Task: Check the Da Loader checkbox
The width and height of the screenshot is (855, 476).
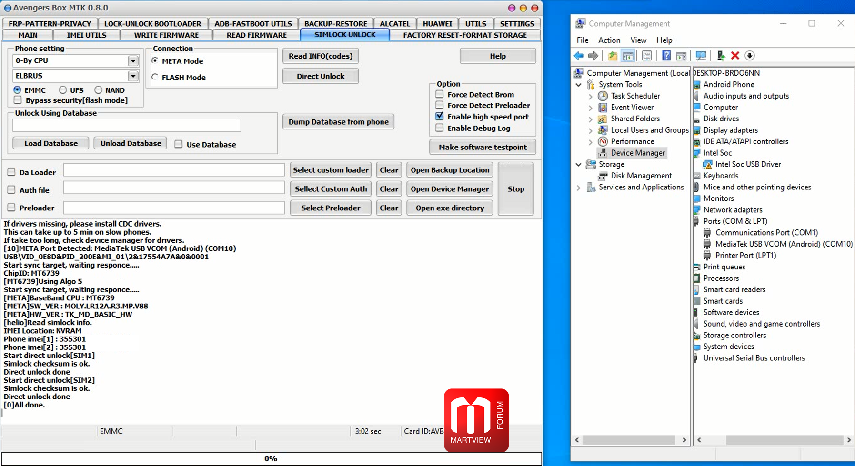Action: click(11, 172)
